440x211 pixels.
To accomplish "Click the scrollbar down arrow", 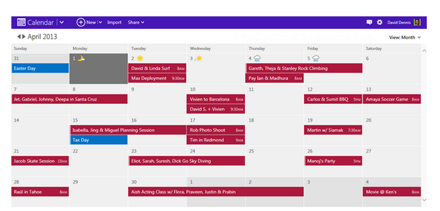I will point(424,200).
